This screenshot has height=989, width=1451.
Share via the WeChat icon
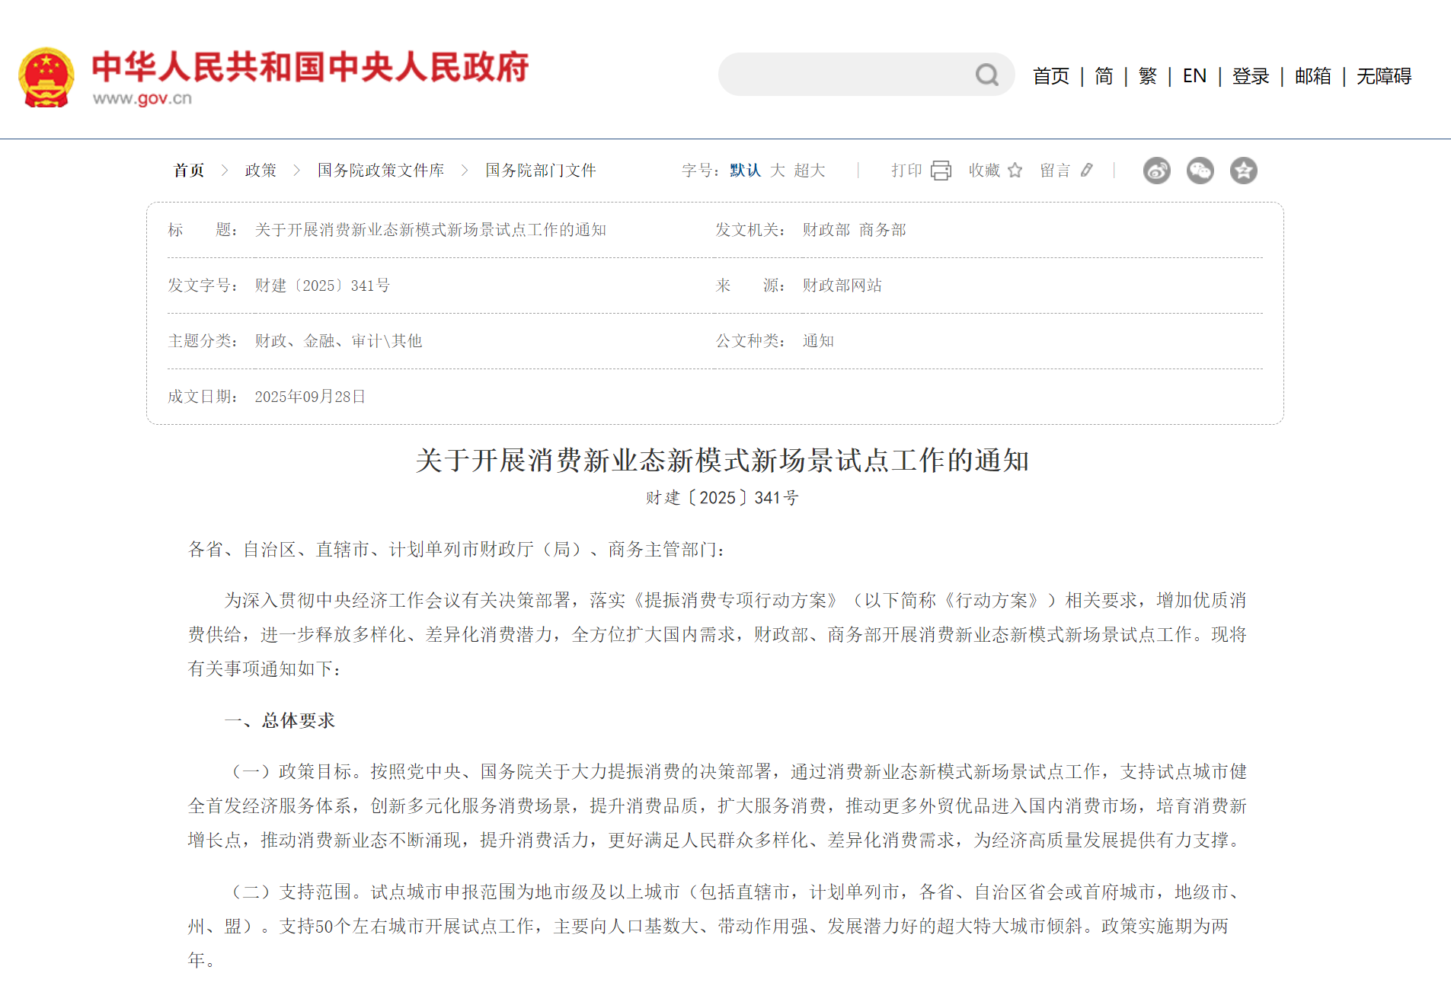point(1200,171)
